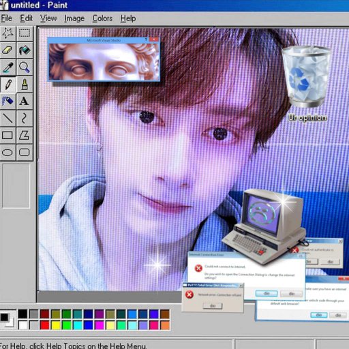Choose the rectangular Select tool
Image resolution: width=349 pixels, height=349 pixels.
point(25,33)
